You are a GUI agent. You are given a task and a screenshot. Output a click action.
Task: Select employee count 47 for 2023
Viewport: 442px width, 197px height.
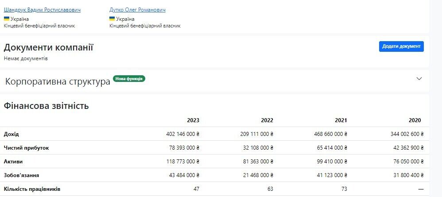coord(197,189)
